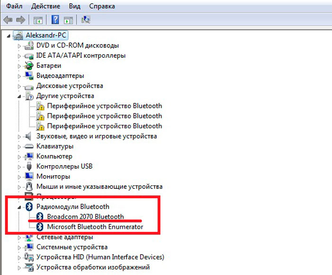The height and width of the screenshot is (275, 332).
Task: Click the computer icon for Компьютер
Action: [29, 156]
